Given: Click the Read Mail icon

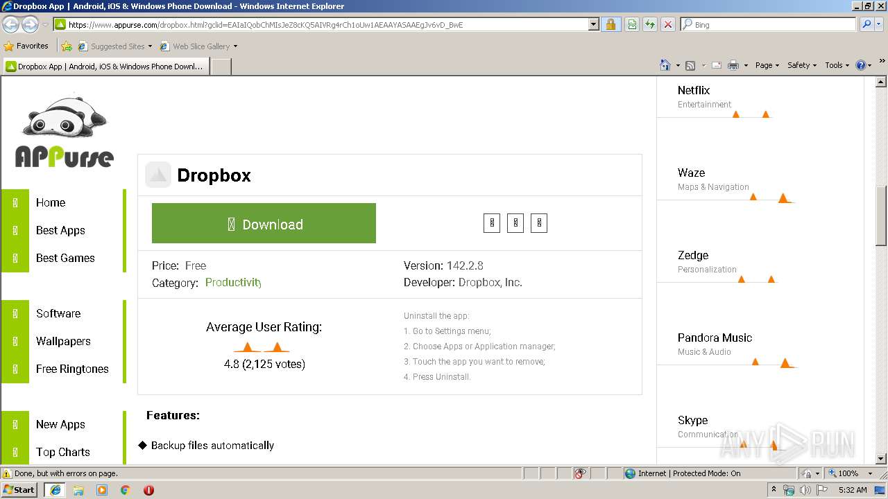Looking at the screenshot, I should pyautogui.click(x=717, y=65).
